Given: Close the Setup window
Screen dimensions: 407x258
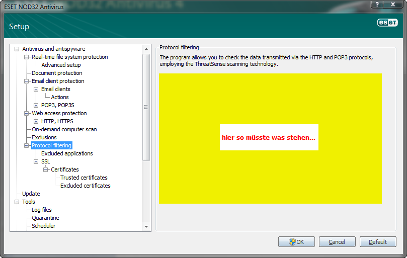Looking at the screenshot, I should pos(393,5).
